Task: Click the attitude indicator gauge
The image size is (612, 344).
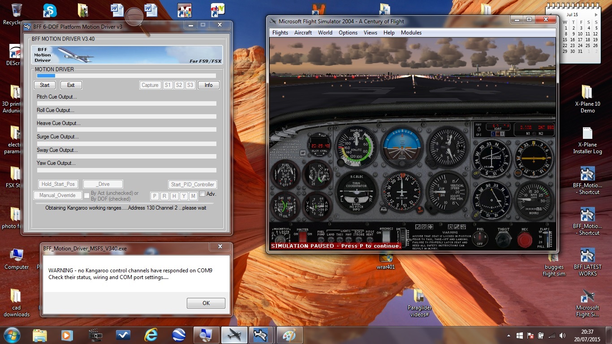Action: pyautogui.click(x=402, y=146)
